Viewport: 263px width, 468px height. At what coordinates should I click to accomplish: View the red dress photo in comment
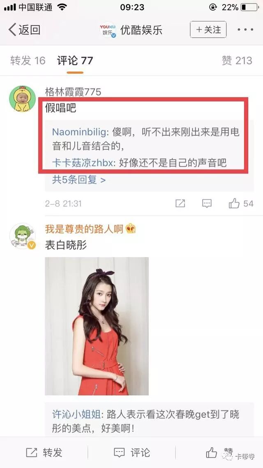click(x=97, y=326)
